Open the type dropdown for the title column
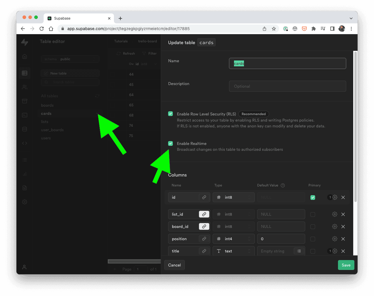 (x=233, y=251)
